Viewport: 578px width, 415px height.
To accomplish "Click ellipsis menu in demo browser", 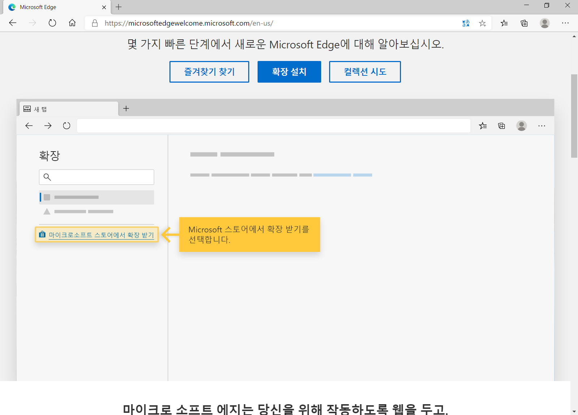I will tap(542, 126).
